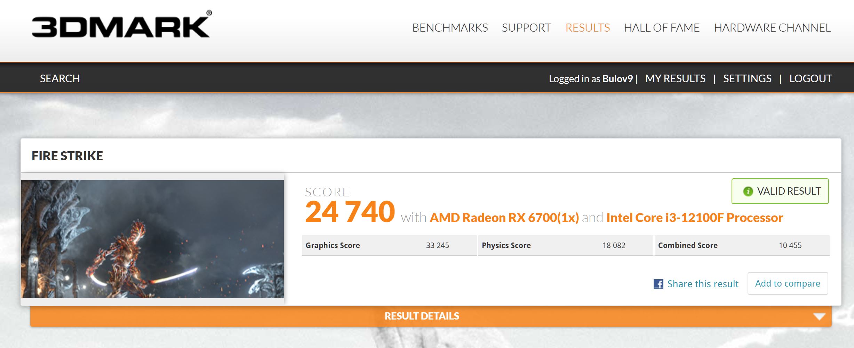The image size is (854, 348).
Task: Open the Support menu item
Action: coord(526,28)
